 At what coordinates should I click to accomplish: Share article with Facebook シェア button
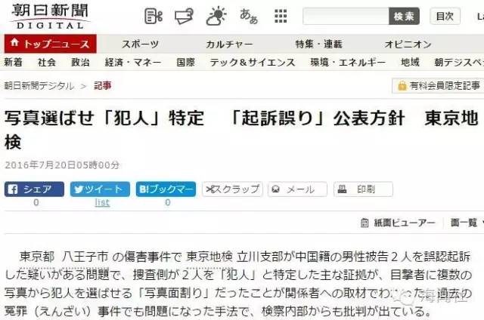(x=34, y=189)
